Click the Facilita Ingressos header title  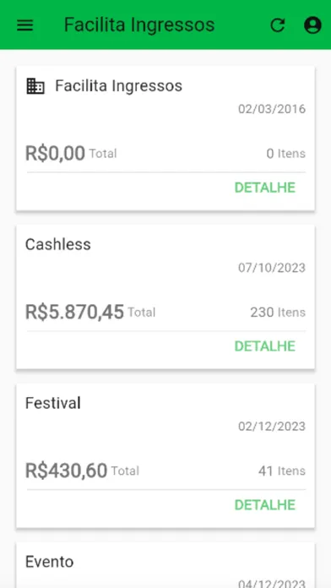coord(139,24)
